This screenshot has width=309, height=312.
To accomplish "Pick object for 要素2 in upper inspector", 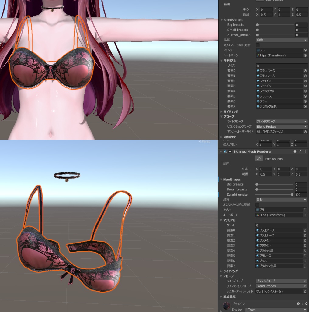I will (305, 81).
